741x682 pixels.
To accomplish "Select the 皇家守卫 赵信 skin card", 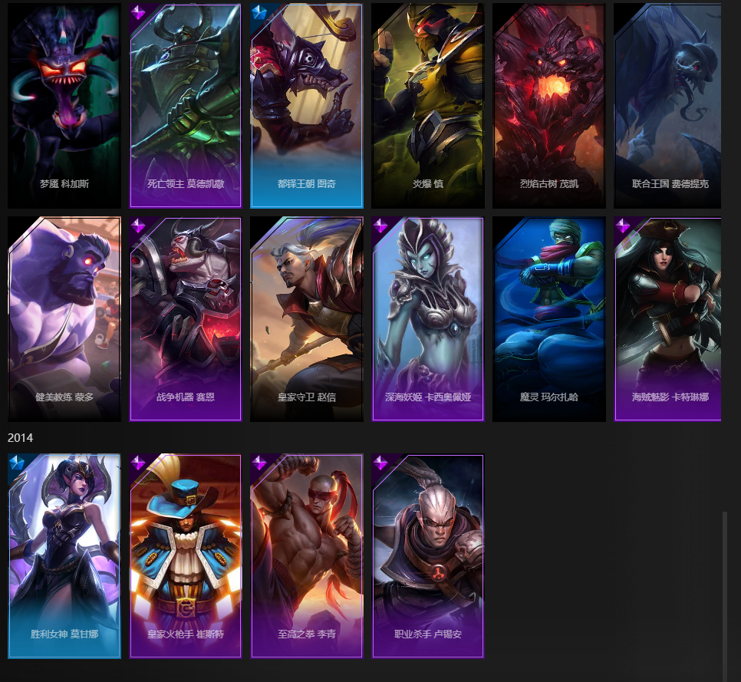I will click(307, 319).
